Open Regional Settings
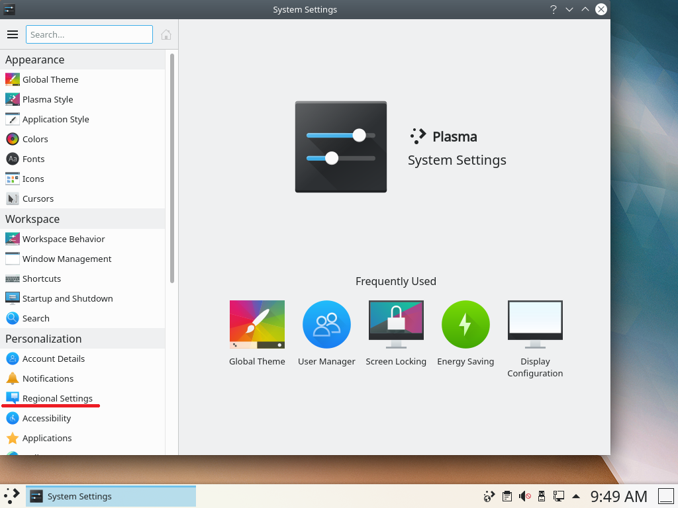The height and width of the screenshot is (508, 678). pyautogui.click(x=82, y=398)
